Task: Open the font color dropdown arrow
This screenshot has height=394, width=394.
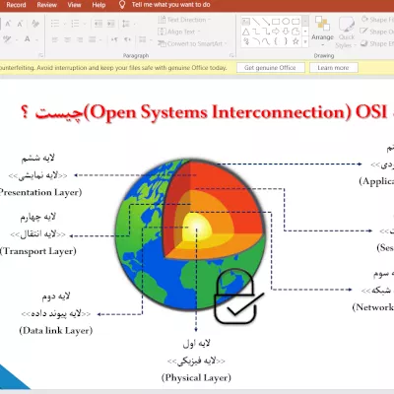Action: [36, 39]
